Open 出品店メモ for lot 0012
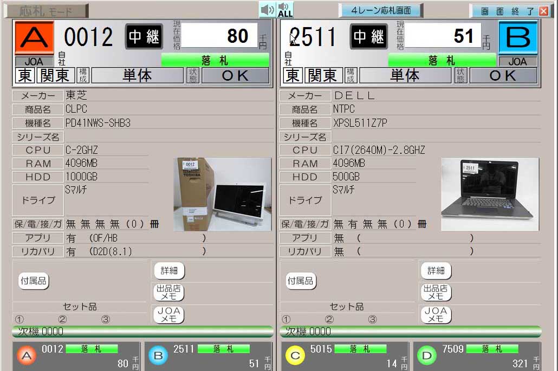This screenshot has width=558, height=371. click(x=169, y=292)
